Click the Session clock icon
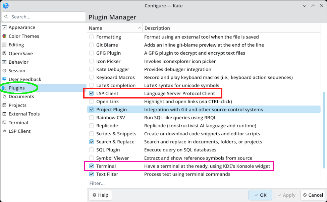This screenshot has width=327, height=202. click(4, 71)
